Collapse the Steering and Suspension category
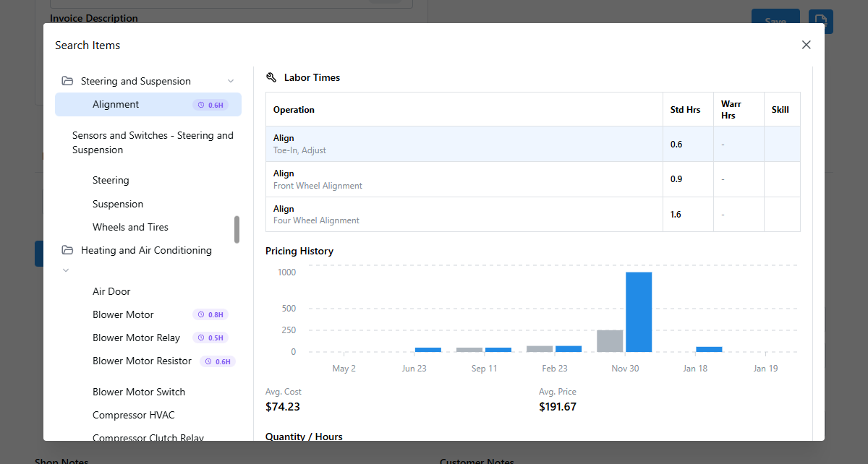The image size is (868, 464). 231,80
